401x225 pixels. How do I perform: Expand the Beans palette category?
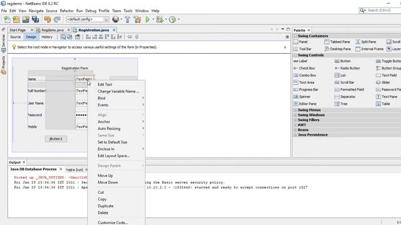[x=295, y=130]
